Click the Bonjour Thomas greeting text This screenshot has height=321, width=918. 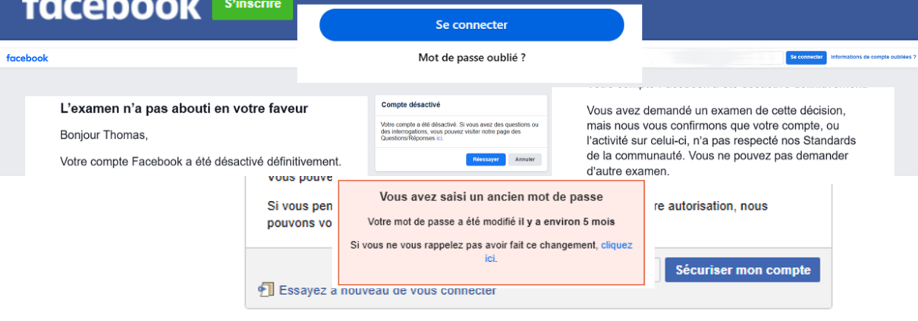(104, 136)
